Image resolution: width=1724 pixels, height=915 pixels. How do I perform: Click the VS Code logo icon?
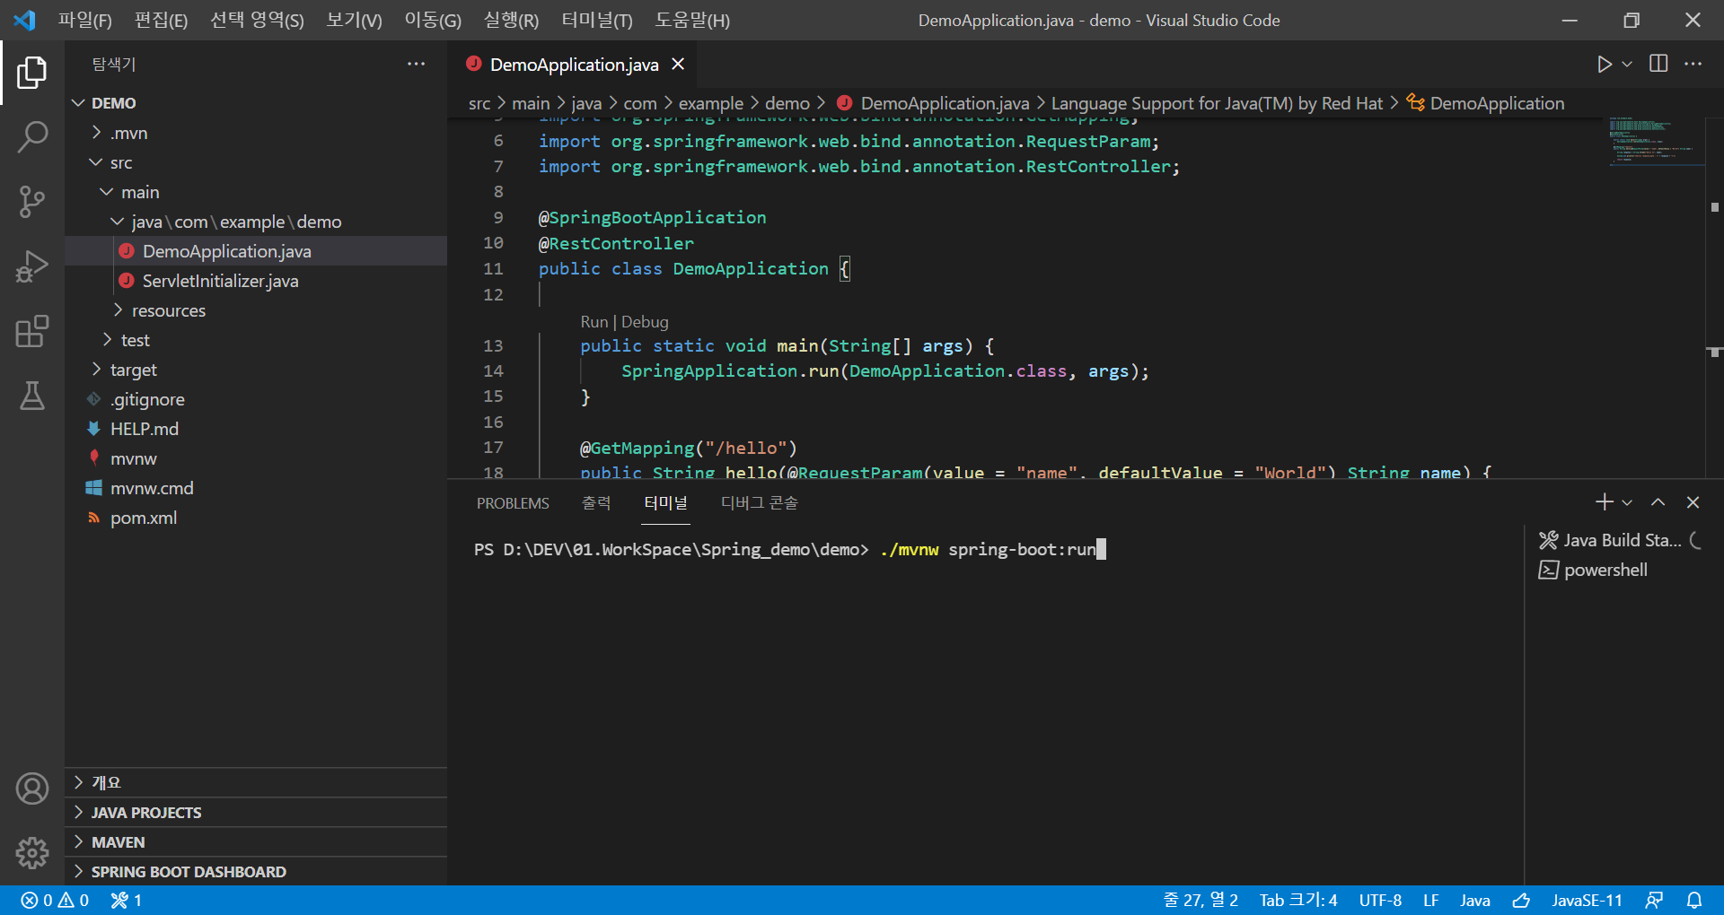[x=24, y=20]
